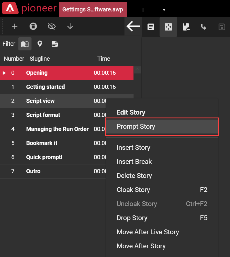Click the delete trash can icon
Viewport: 230px width, 257px height.
pyautogui.click(x=33, y=27)
